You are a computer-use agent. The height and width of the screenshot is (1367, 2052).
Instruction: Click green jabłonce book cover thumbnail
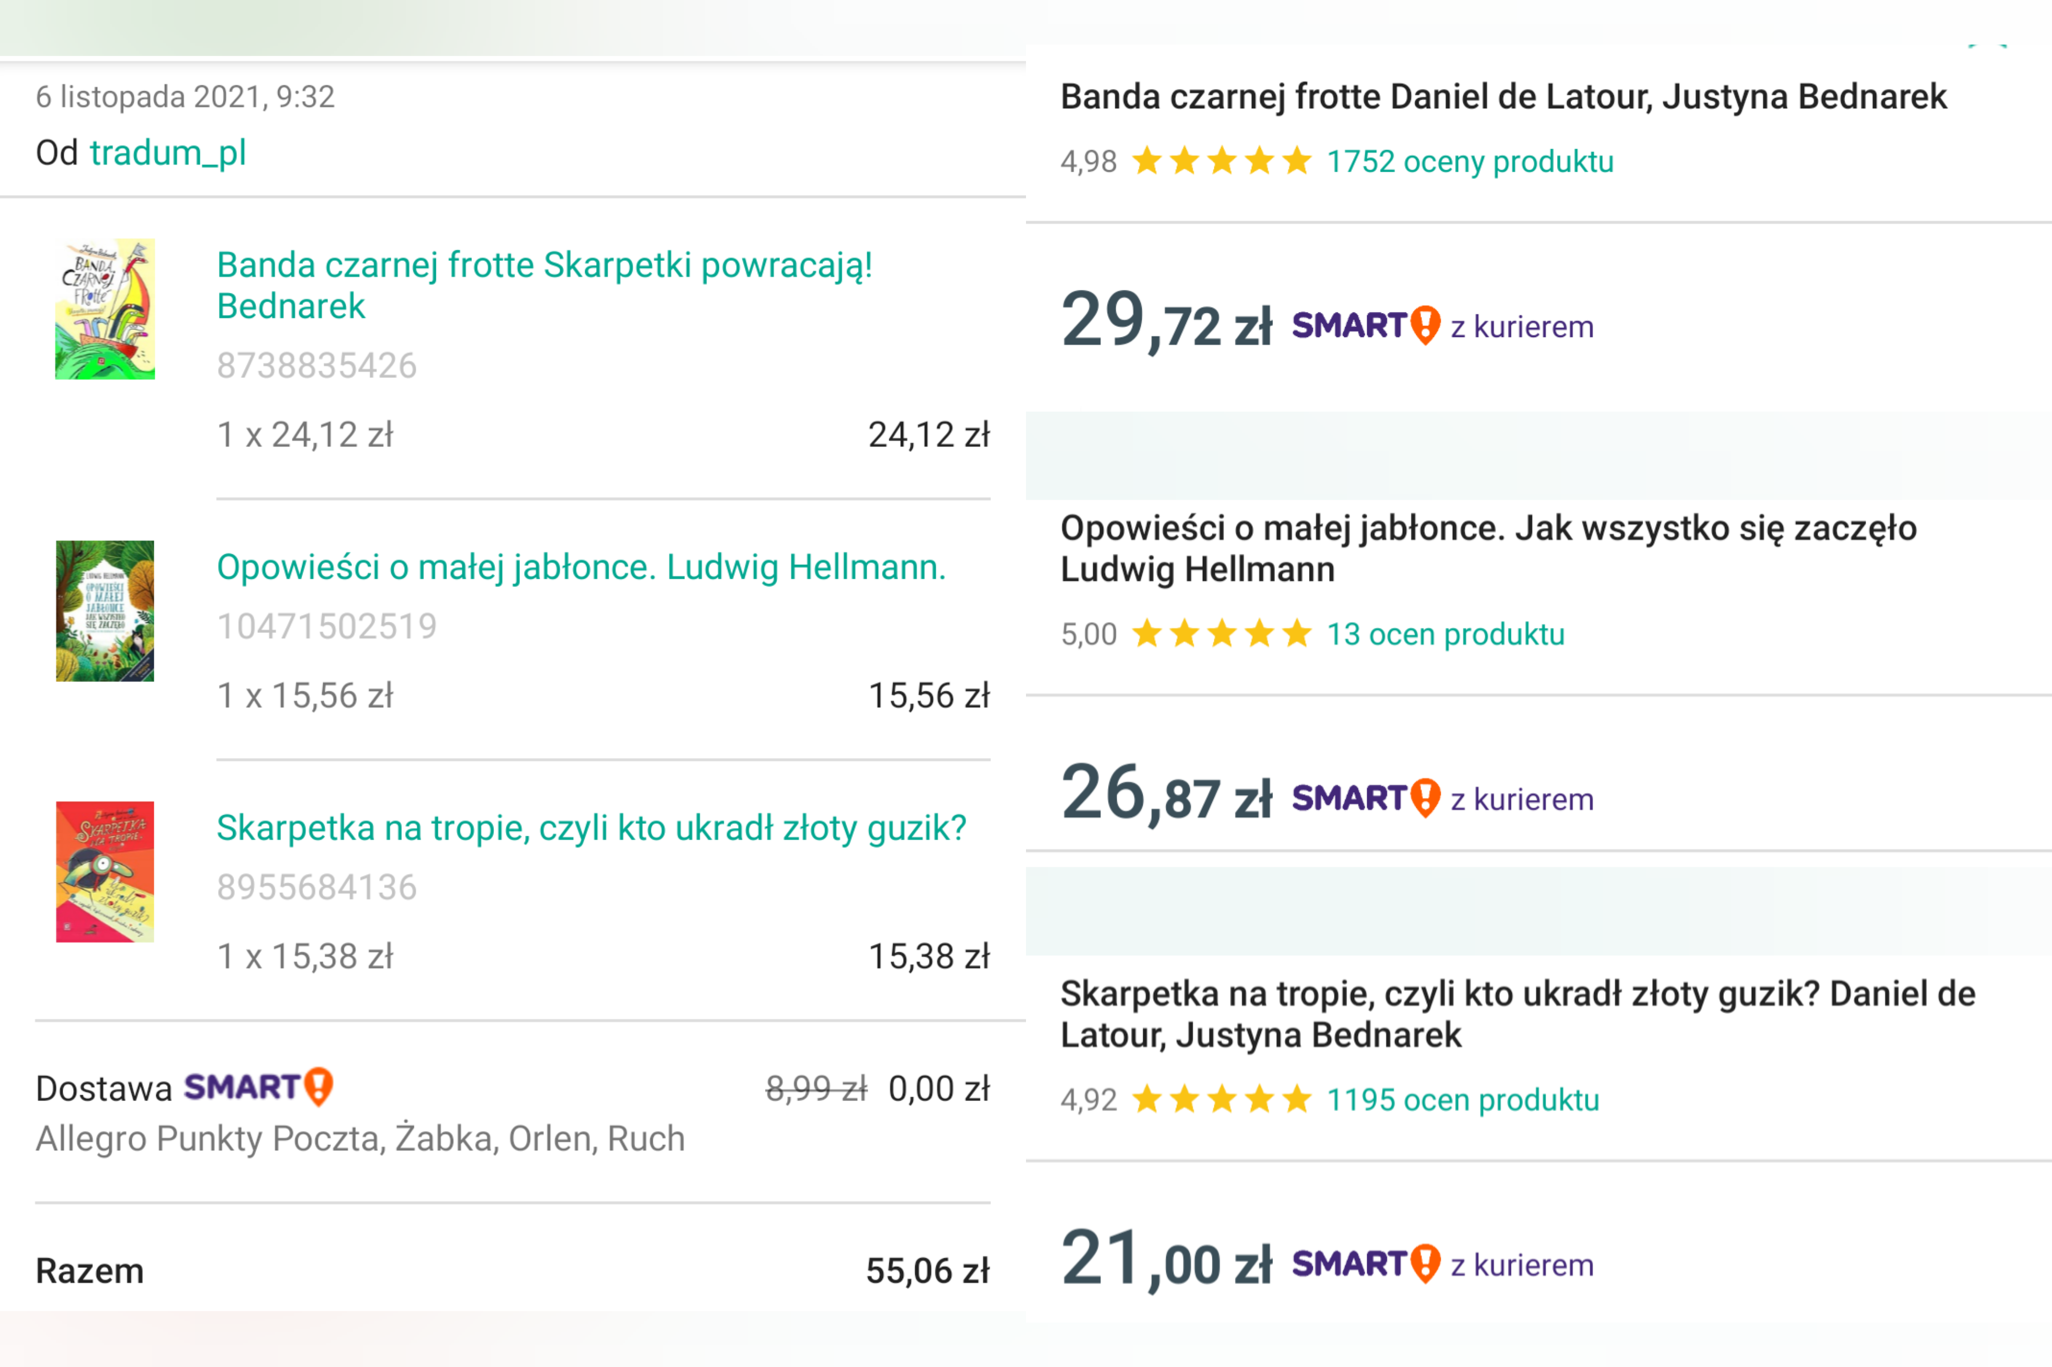click(x=105, y=610)
